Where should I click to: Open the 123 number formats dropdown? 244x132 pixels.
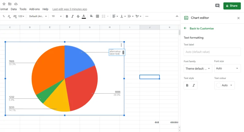[x=21, y=16]
